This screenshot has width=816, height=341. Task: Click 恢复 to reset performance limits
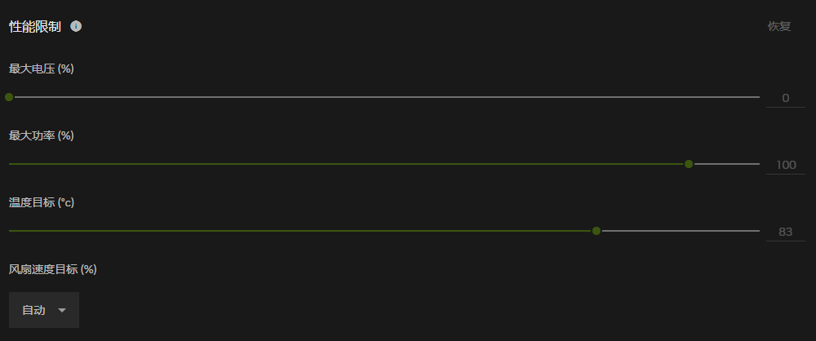coord(779,26)
